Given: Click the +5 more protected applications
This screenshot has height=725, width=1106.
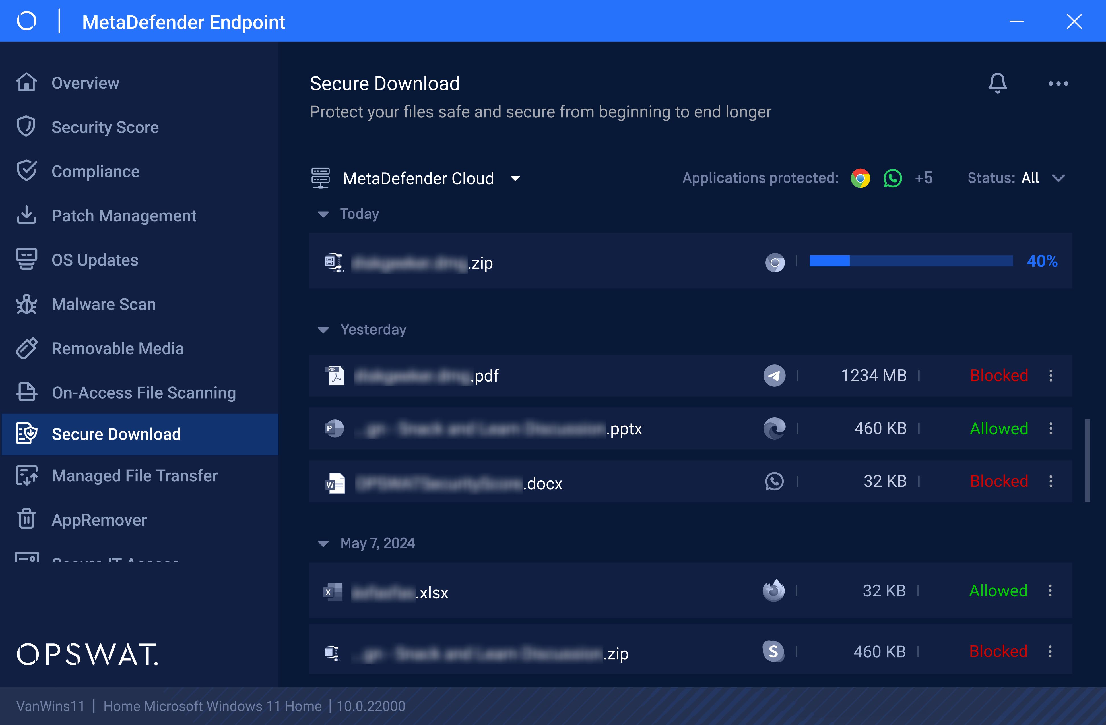Looking at the screenshot, I should [923, 178].
